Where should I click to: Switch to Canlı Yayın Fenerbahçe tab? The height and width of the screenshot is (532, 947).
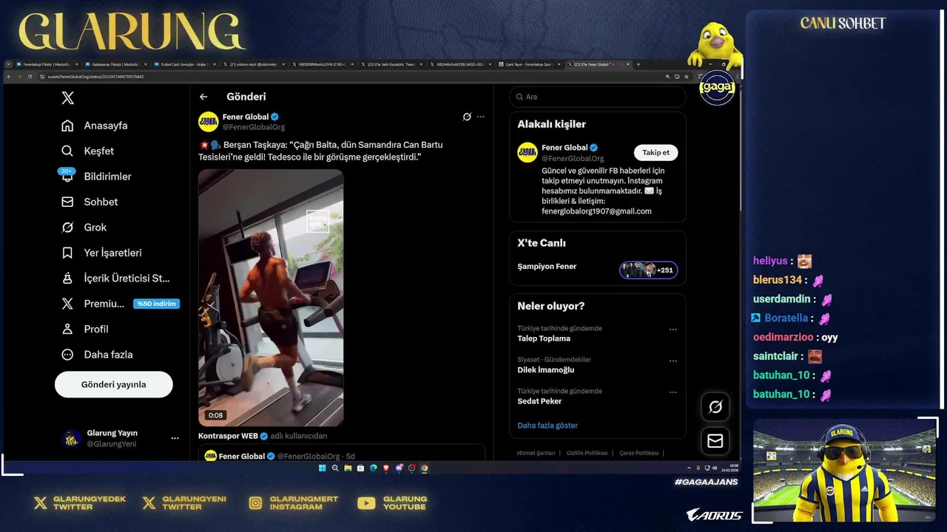pyautogui.click(x=530, y=64)
